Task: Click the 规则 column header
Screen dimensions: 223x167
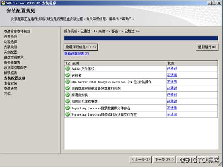Action: (x=118, y=63)
